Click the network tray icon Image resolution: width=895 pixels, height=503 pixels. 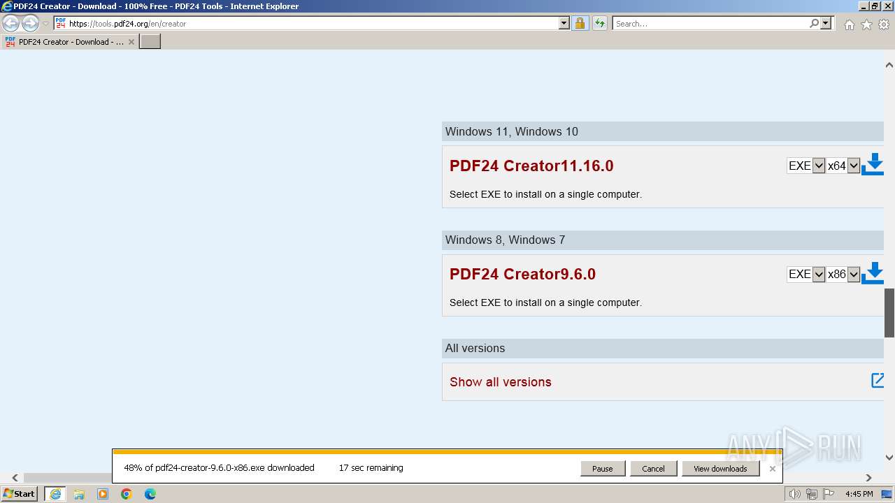pyautogui.click(x=811, y=494)
